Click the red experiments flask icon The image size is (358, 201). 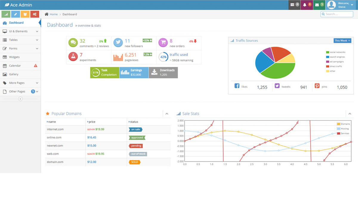coord(73,56)
